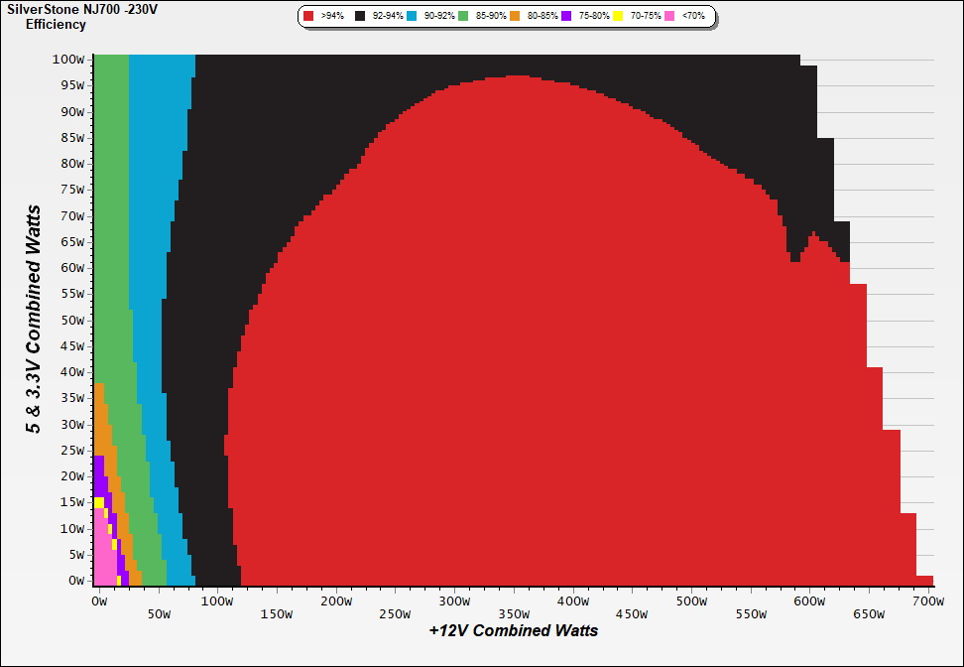The image size is (964, 667).
Task: Click the +12V Combined Watts axis title
Action: (514, 630)
